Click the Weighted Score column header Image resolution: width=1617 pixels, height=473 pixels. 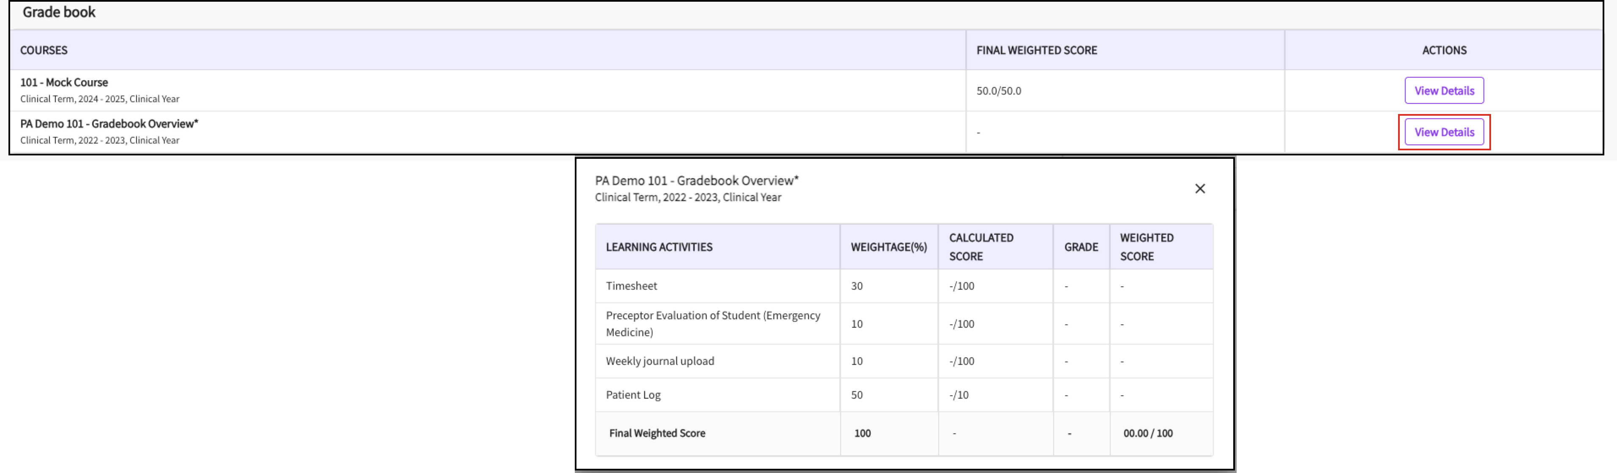tap(1146, 247)
